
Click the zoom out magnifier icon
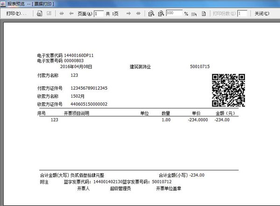(151, 13)
